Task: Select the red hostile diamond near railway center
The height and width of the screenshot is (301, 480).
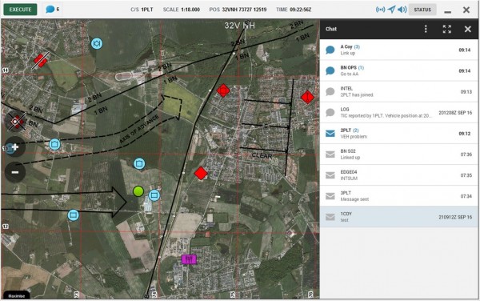Action: click(201, 173)
